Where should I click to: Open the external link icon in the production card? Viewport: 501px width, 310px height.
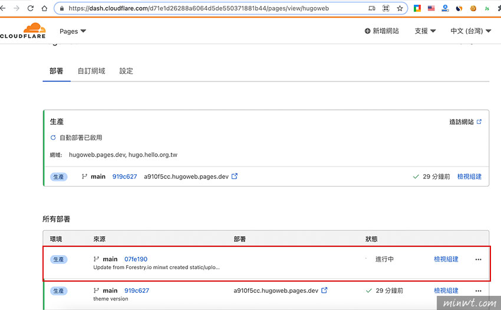tap(235, 176)
